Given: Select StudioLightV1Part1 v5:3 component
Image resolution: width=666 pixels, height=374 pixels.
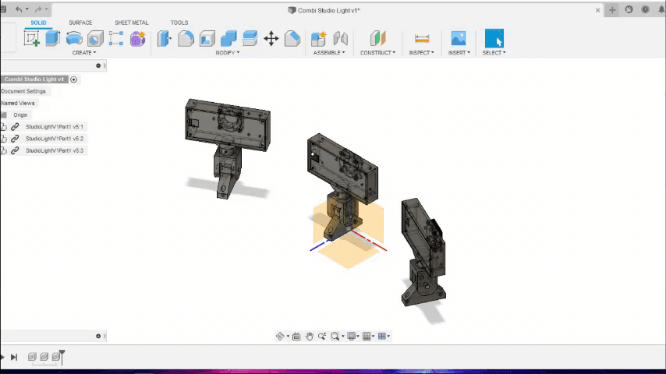Looking at the screenshot, I should [55, 150].
